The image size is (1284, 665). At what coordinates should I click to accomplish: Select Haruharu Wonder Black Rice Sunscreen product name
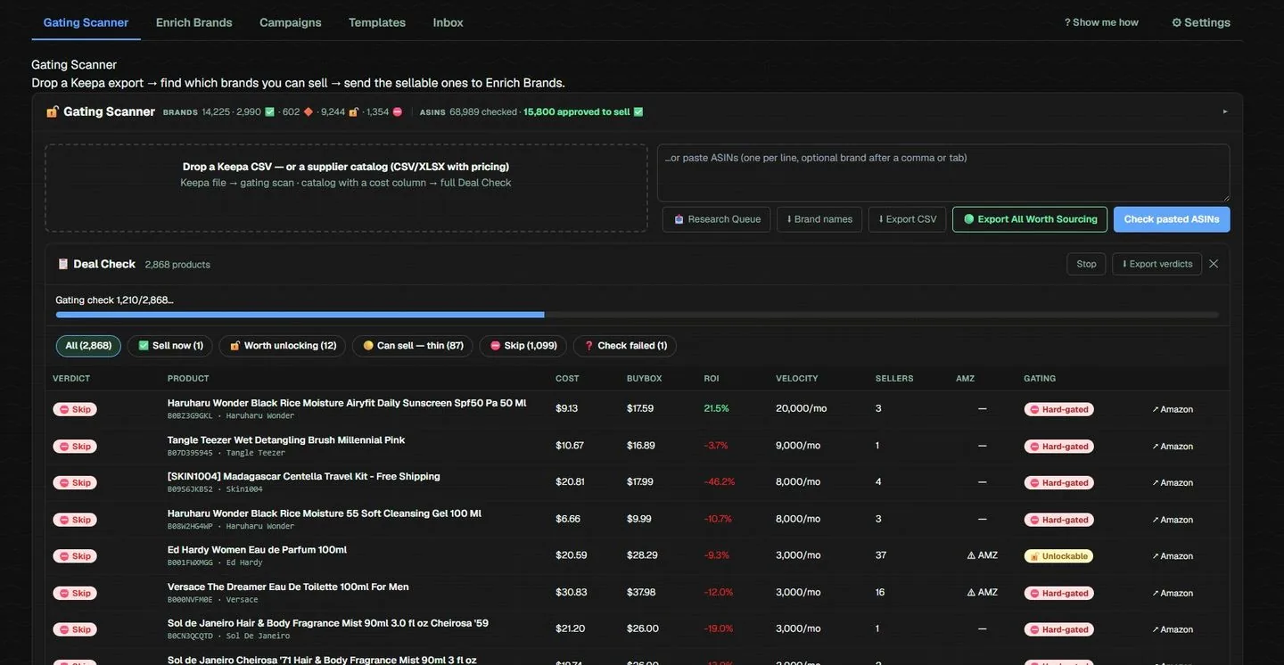click(x=347, y=403)
